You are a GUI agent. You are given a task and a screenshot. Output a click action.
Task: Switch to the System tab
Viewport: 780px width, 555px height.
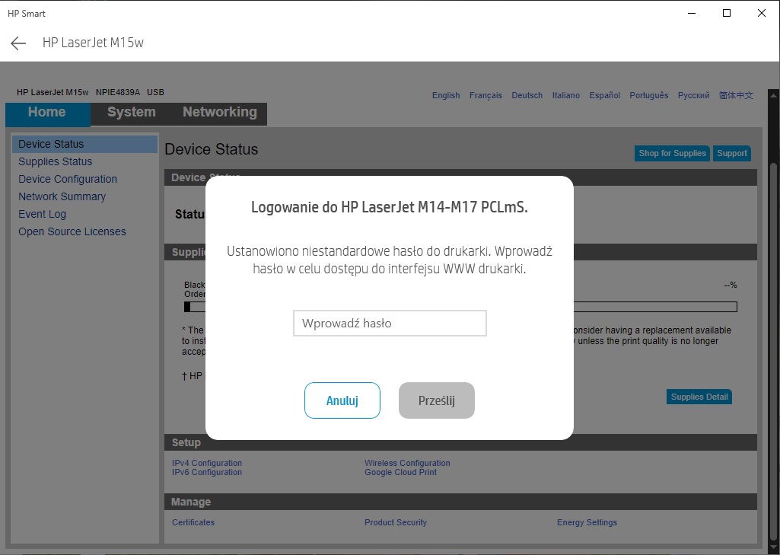[x=132, y=112]
